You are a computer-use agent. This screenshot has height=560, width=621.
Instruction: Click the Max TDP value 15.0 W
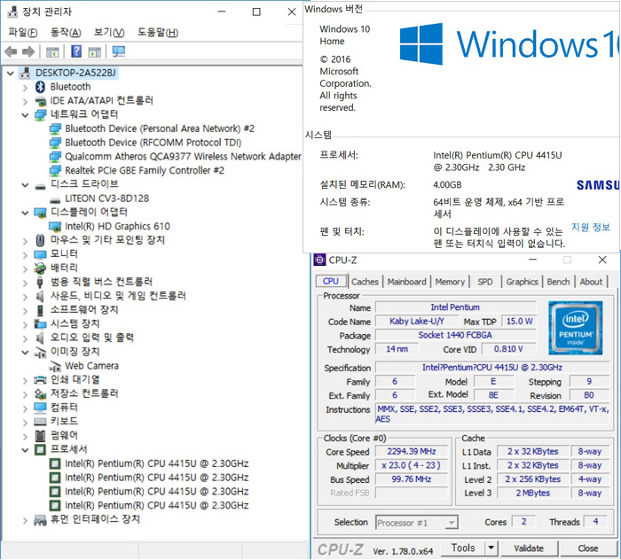(519, 321)
